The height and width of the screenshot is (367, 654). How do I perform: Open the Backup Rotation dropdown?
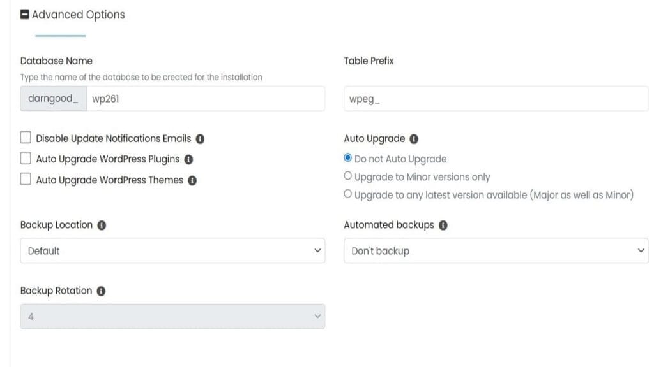click(172, 315)
